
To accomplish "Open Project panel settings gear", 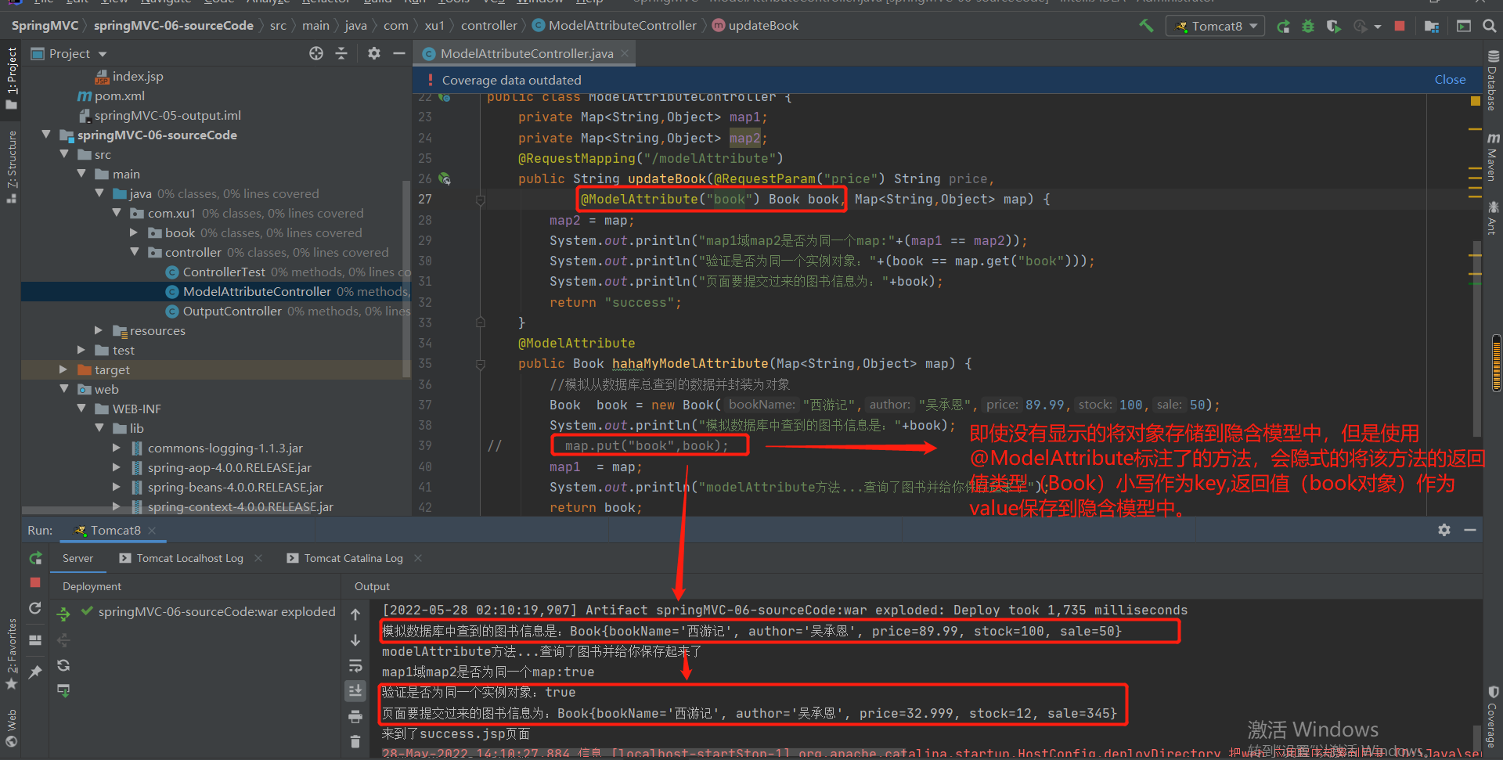I will pos(374,53).
